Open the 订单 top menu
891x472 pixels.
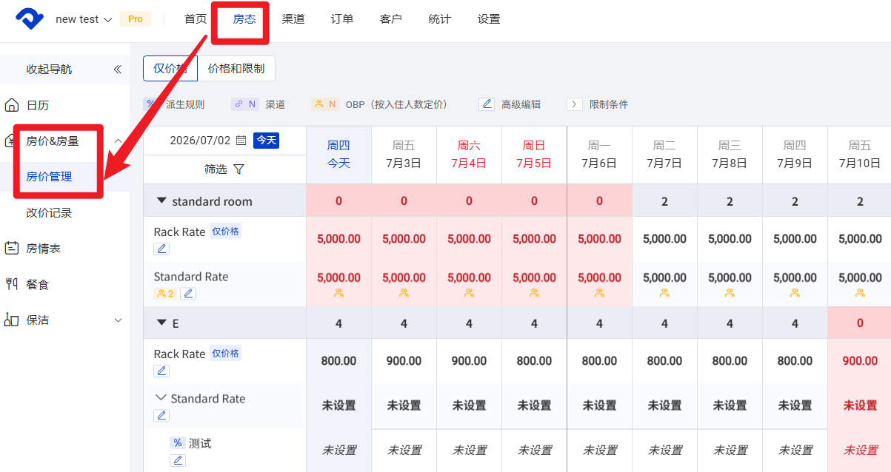(342, 19)
